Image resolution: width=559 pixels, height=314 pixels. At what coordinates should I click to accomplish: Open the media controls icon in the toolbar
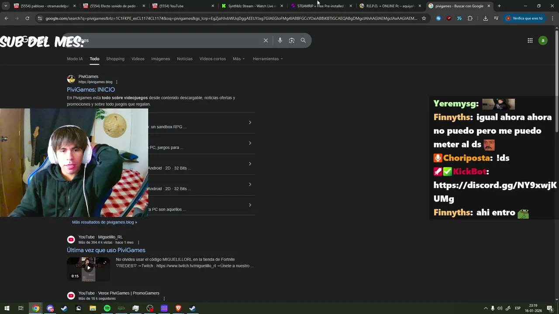point(496,18)
